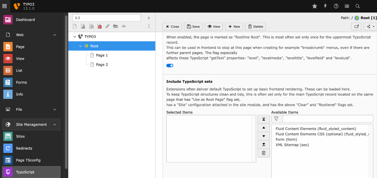Move selected item down
Screen dimensions: 377x178
(x=264, y=136)
